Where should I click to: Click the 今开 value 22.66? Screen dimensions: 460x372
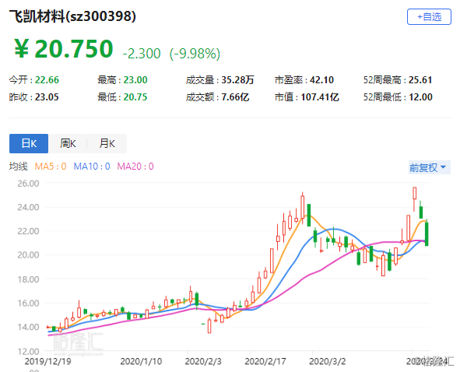[47, 80]
